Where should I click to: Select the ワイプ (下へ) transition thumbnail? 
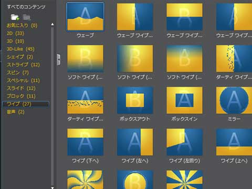point(85,142)
